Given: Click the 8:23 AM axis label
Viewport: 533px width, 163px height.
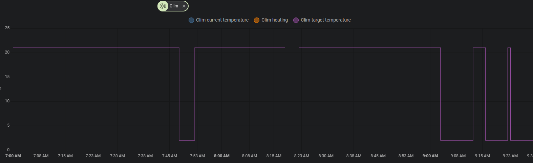Looking at the screenshot, I should point(302,156).
